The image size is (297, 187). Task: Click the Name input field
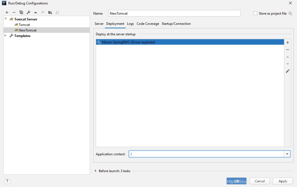pos(174,13)
